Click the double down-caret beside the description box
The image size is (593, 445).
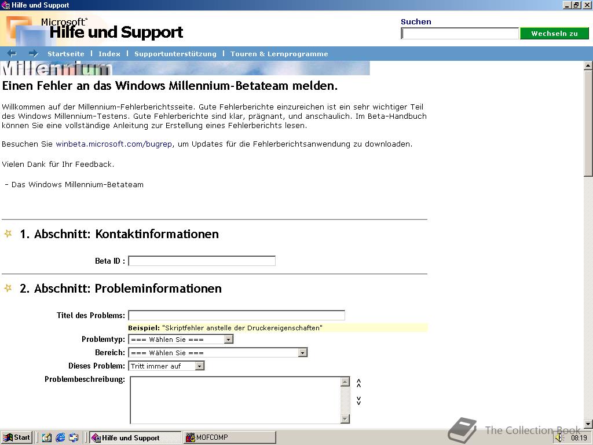359,401
